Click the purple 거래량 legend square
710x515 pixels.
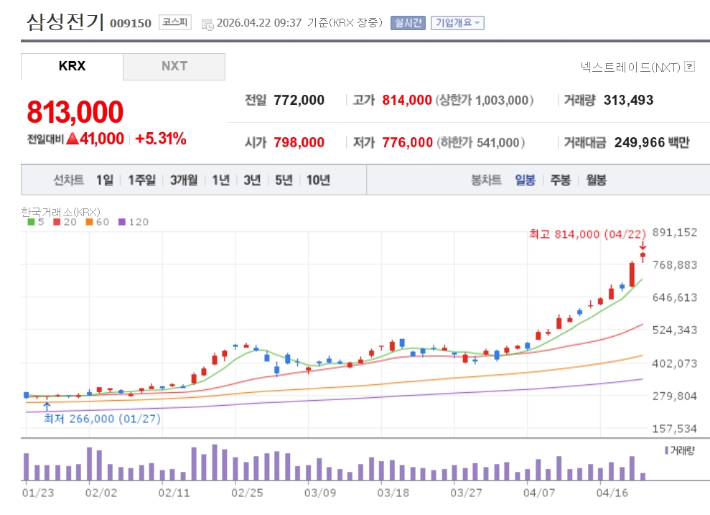[x=665, y=450]
